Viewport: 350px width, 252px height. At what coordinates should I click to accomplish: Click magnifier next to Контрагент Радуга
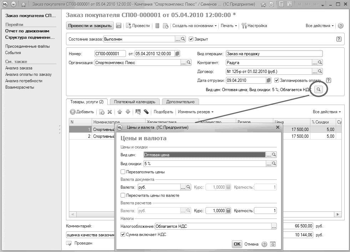[320, 63]
